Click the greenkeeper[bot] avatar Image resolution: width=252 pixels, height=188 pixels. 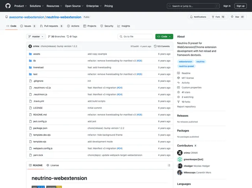tap(180, 159)
